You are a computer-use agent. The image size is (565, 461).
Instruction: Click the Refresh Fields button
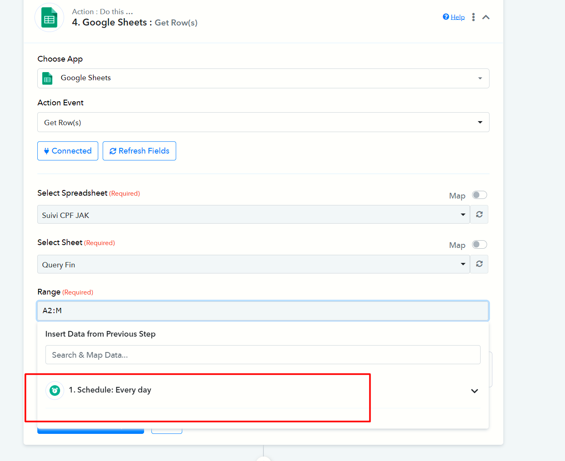pyautogui.click(x=139, y=151)
